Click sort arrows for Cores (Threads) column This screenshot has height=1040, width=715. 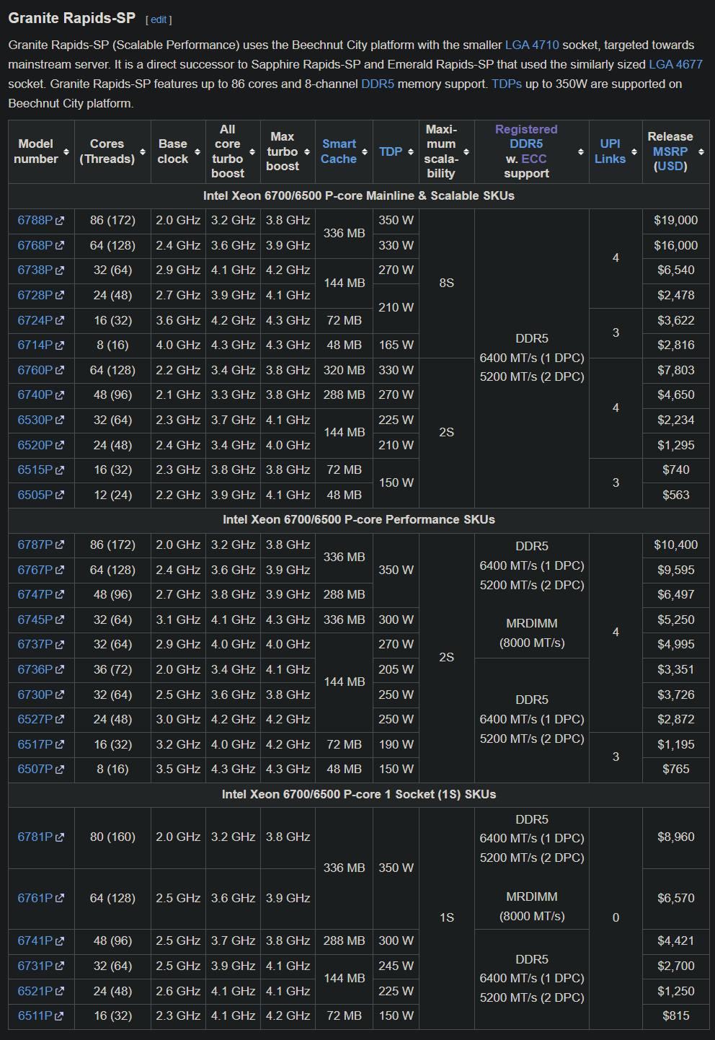tap(143, 151)
